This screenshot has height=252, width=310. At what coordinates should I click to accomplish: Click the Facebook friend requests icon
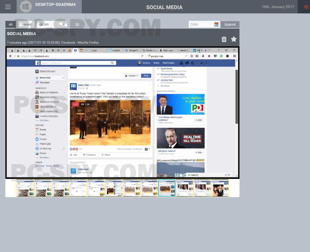pos(181,63)
